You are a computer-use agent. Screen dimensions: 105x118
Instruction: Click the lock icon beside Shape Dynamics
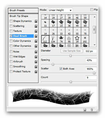pyautogui.click(x=36, y=21)
